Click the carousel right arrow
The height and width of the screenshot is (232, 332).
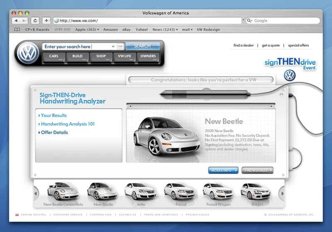(282, 193)
